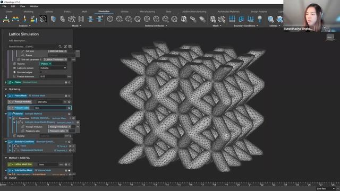Click the cube icon in Material Attributes group
The height and width of the screenshot is (191, 340).
tap(184, 19)
